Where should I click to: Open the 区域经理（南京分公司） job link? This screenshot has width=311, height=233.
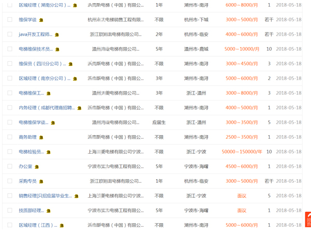44,79
